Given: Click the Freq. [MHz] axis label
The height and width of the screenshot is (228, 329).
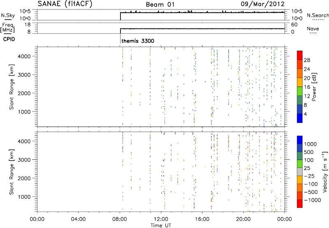Looking at the screenshot, I should tap(7, 28).
